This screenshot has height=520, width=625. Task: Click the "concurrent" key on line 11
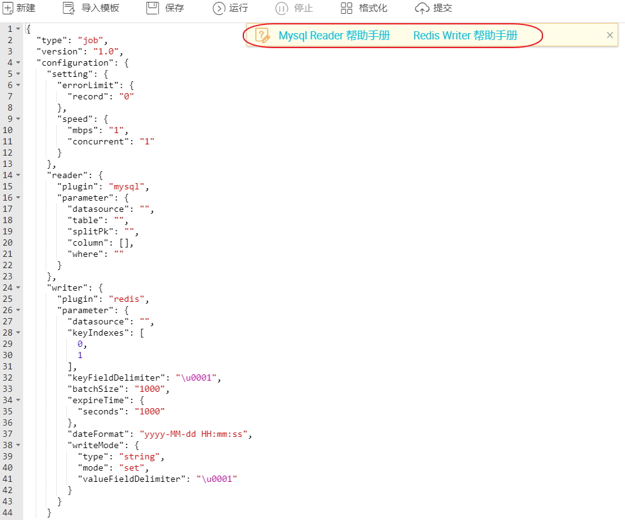[98, 141]
